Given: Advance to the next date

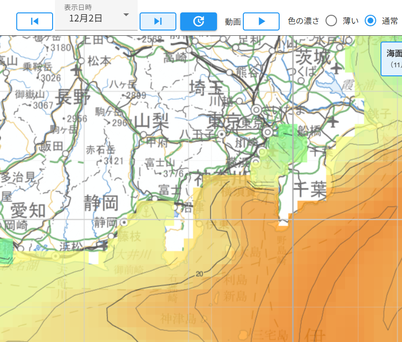Looking at the screenshot, I should tap(158, 21).
